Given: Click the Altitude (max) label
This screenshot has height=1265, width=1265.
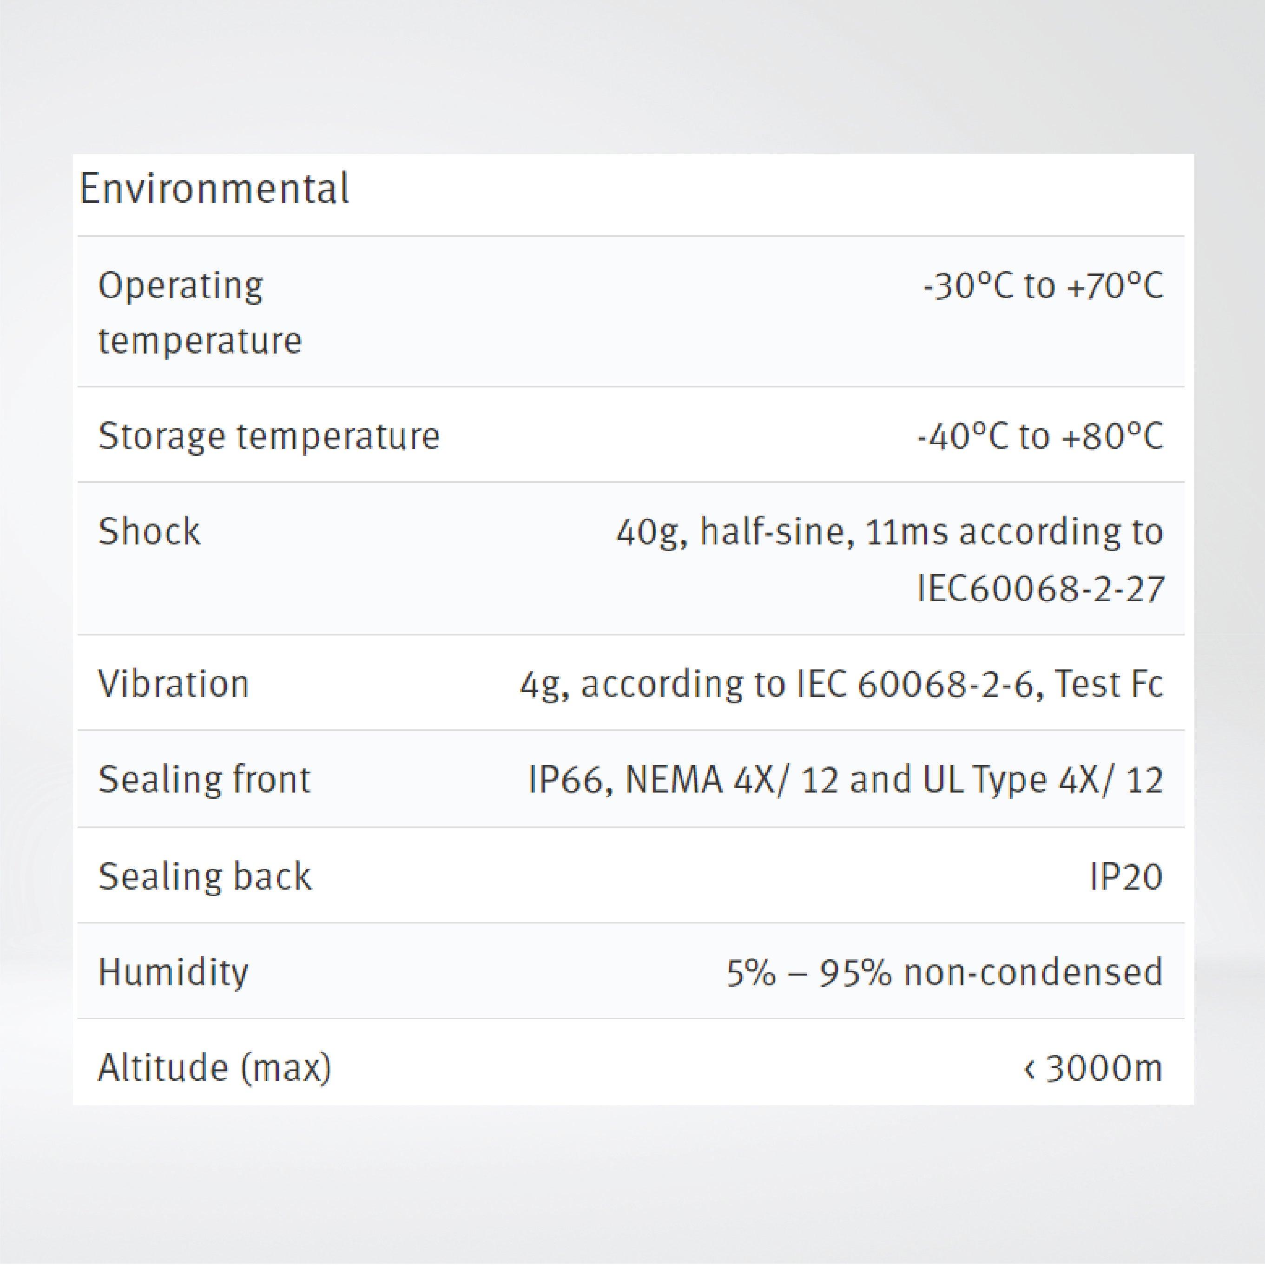Looking at the screenshot, I should click(215, 1068).
